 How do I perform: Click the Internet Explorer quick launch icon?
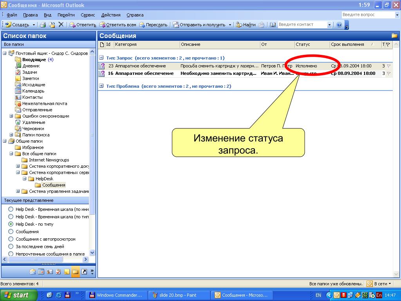tap(59, 295)
